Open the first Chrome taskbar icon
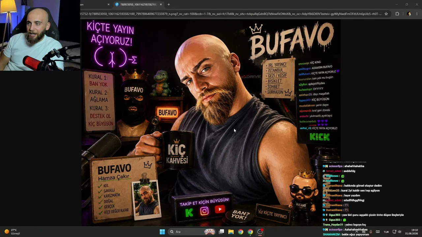 [241, 232]
